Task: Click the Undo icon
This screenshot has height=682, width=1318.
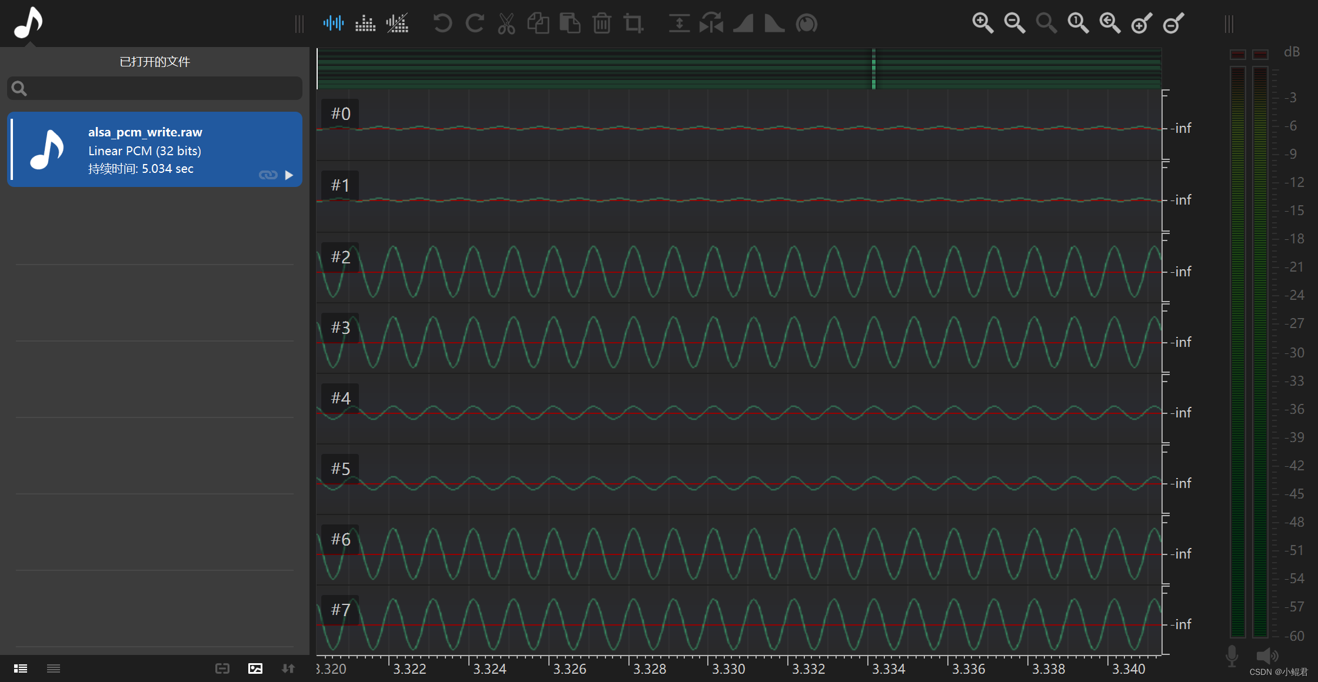Action: click(442, 24)
